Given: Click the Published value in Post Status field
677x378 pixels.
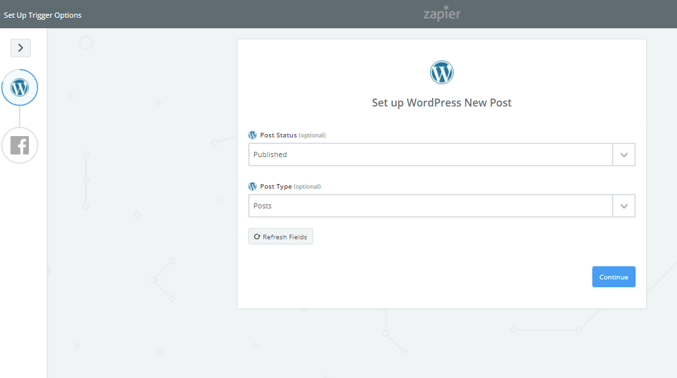Looking at the screenshot, I should 270,154.
